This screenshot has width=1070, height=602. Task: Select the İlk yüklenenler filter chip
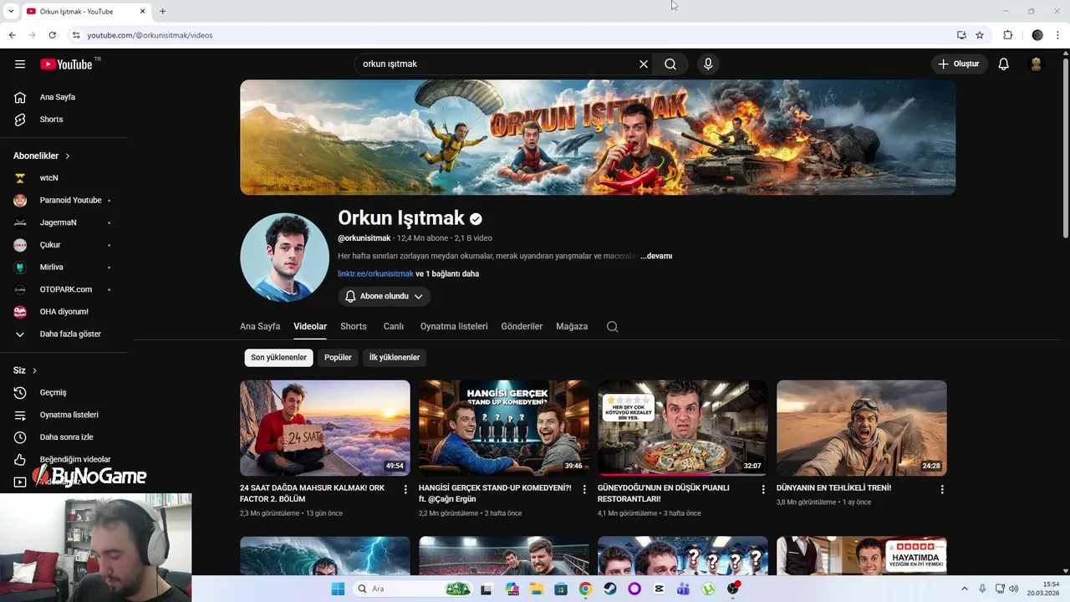(395, 358)
